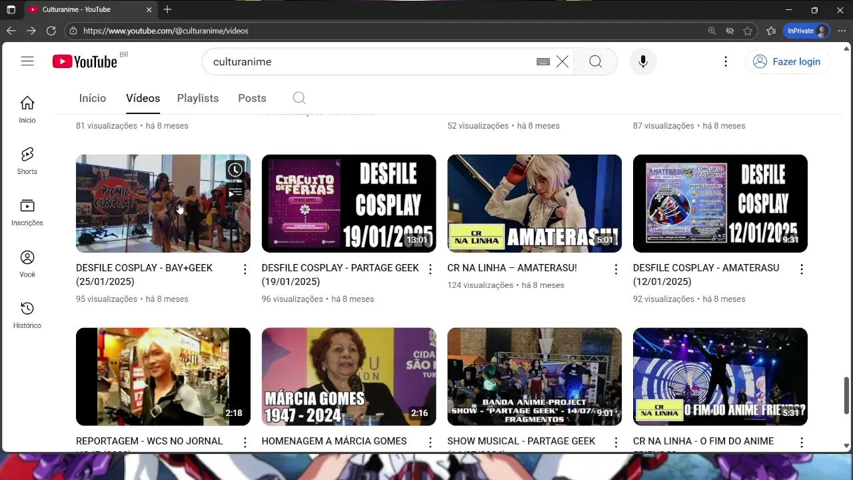Open options for Reportagem WCS video
The height and width of the screenshot is (480, 853).
click(x=245, y=443)
